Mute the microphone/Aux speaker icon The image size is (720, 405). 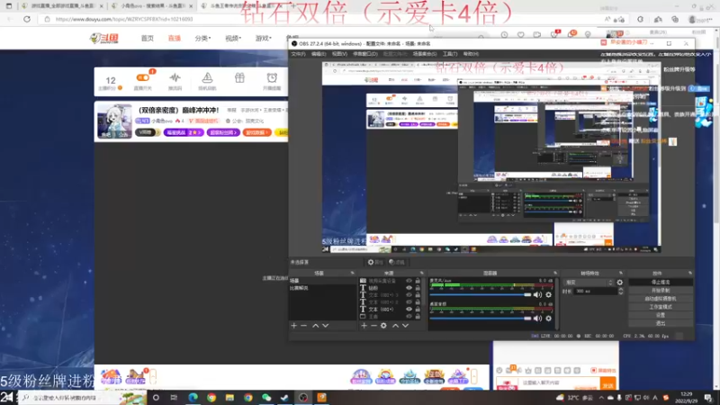537,295
